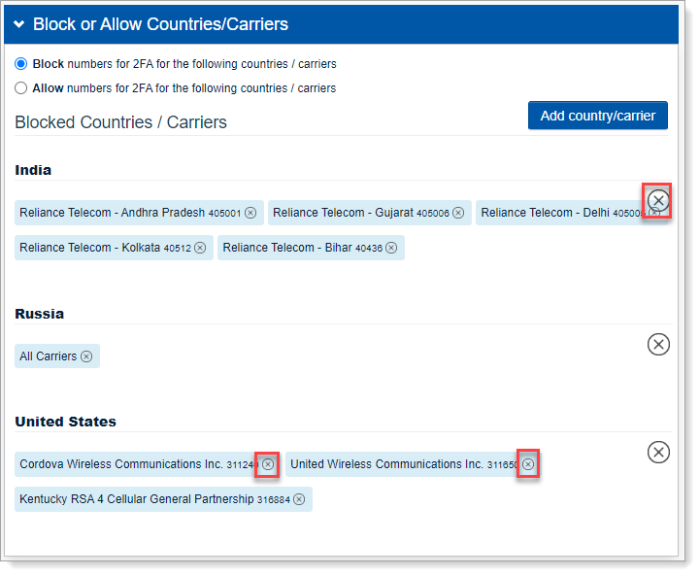700x576 pixels.
Task: Remove Reliance Telecom - Andhra Pradesh carrier tag
Action: (x=250, y=213)
